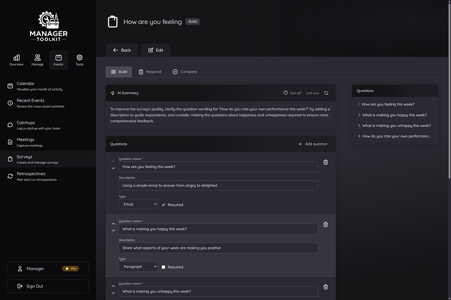Open the Paragraph type dropdown
The width and height of the screenshot is (451, 300).
(138, 267)
